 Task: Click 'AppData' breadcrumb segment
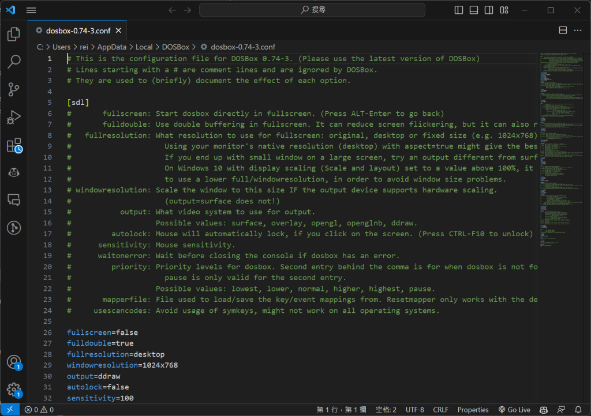(112, 47)
